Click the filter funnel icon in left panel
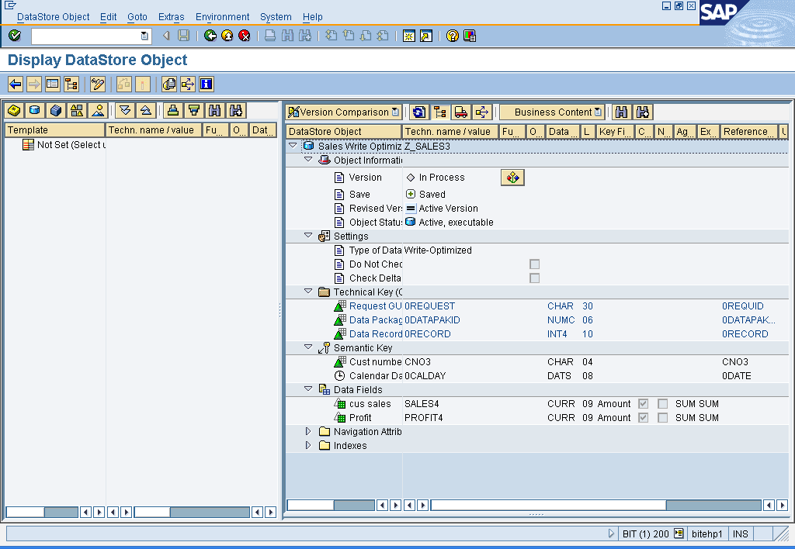795x549 pixels. pyautogui.click(x=194, y=110)
